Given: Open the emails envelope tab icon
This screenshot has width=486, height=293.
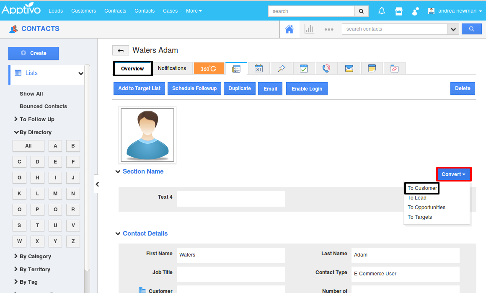Looking at the screenshot, I should (349, 68).
